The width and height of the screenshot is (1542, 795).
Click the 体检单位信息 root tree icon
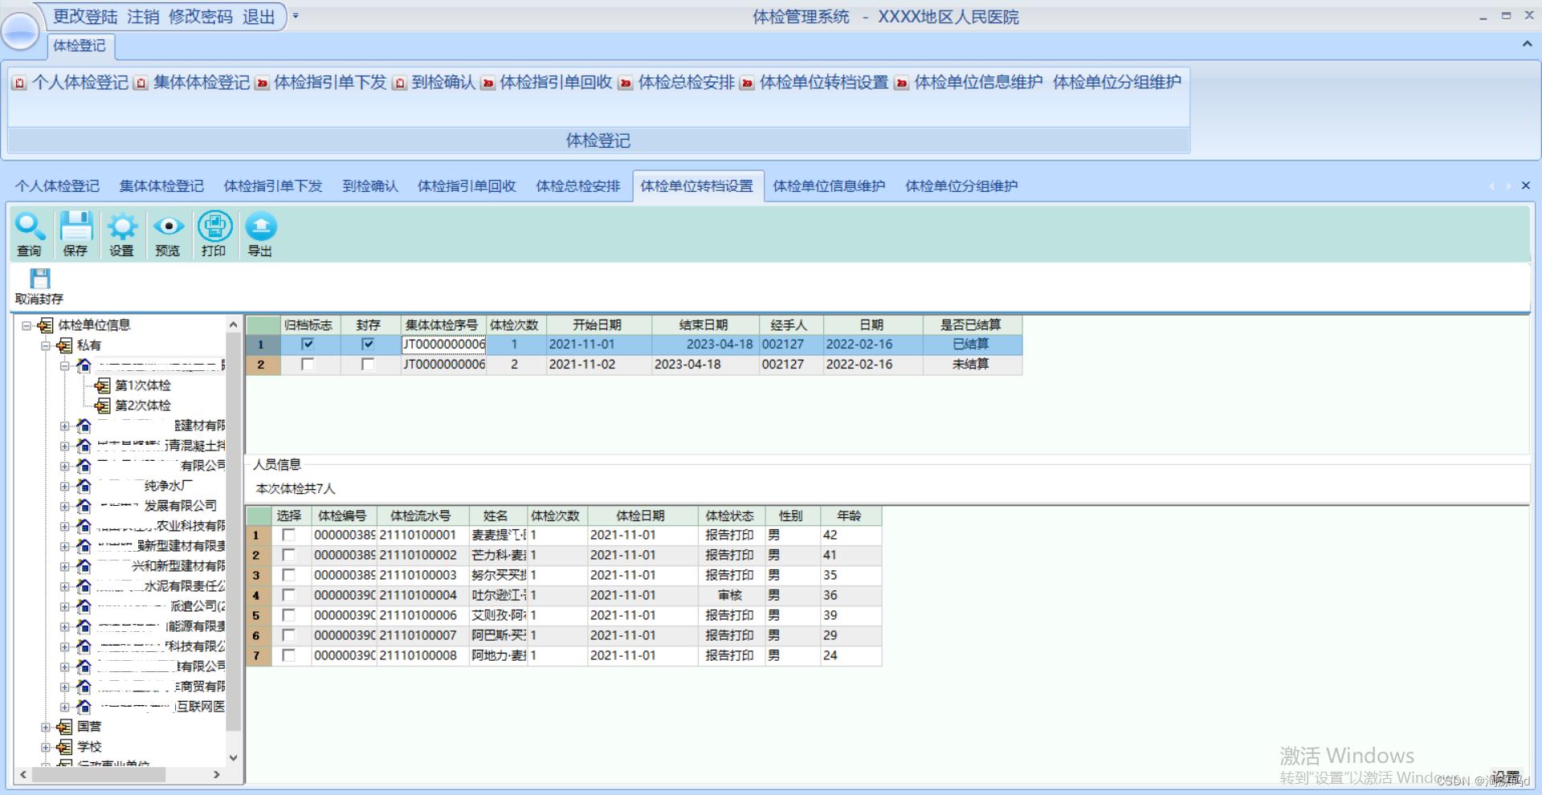click(45, 325)
